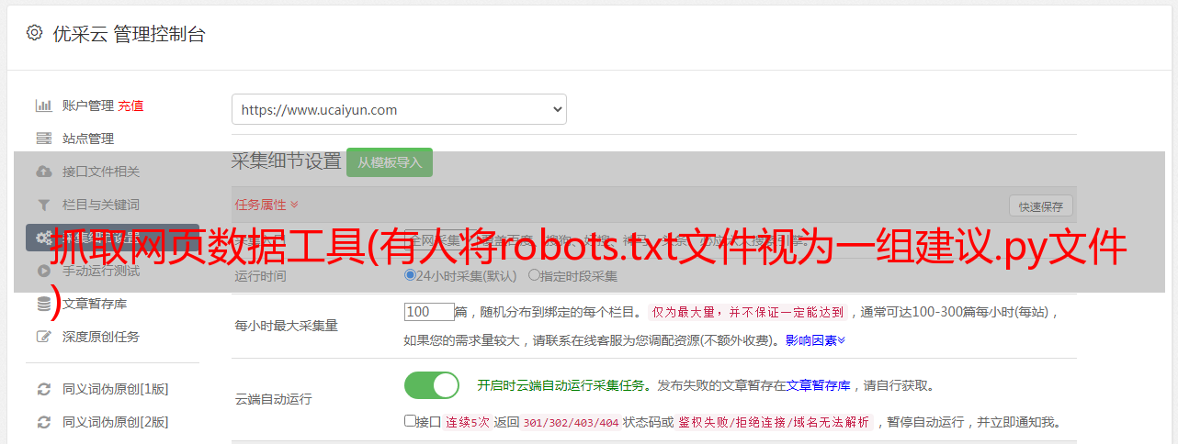Click the 每小时最大采集量 input showing 100
Screen dimensions: 1178x444
tap(429, 312)
